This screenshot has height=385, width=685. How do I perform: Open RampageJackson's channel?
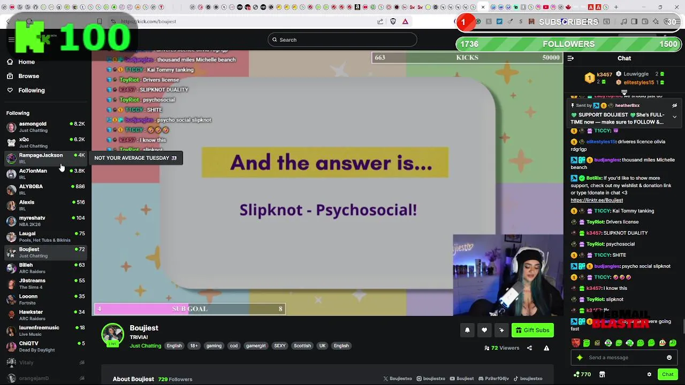pos(45,158)
